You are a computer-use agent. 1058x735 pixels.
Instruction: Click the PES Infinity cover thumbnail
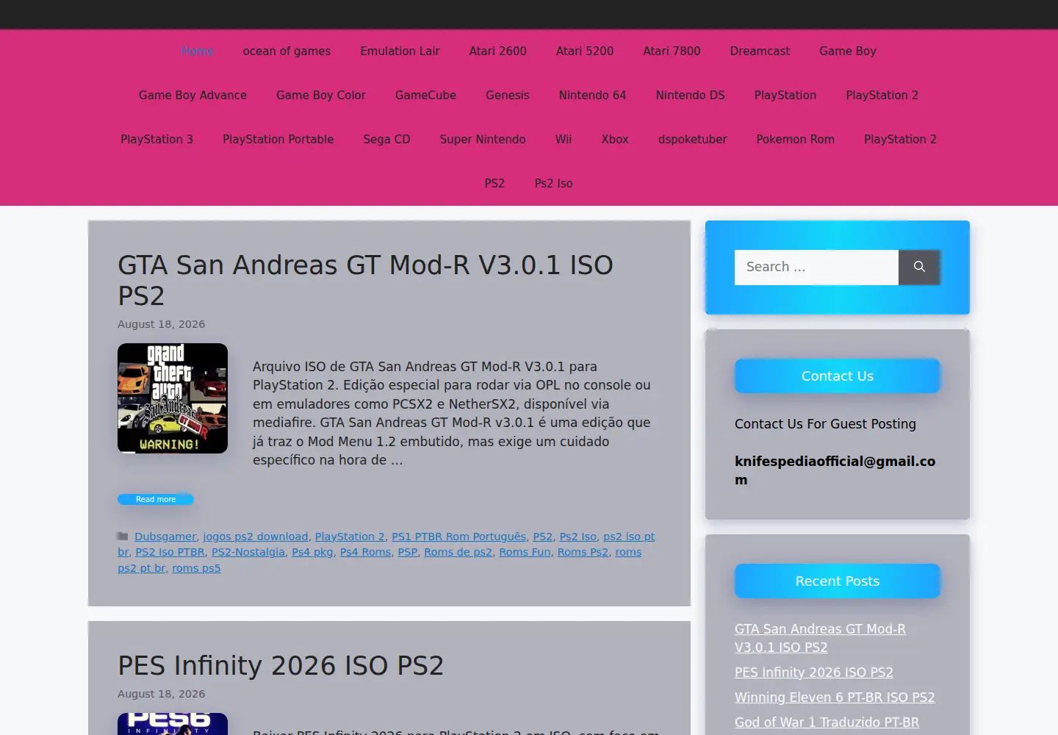[x=173, y=724]
